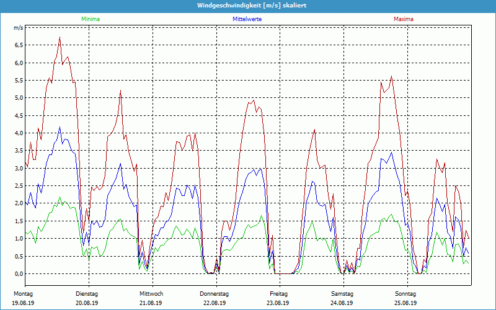Click the 2,5 y-axis value
Screen dimensions: 496x310
coord(19,185)
